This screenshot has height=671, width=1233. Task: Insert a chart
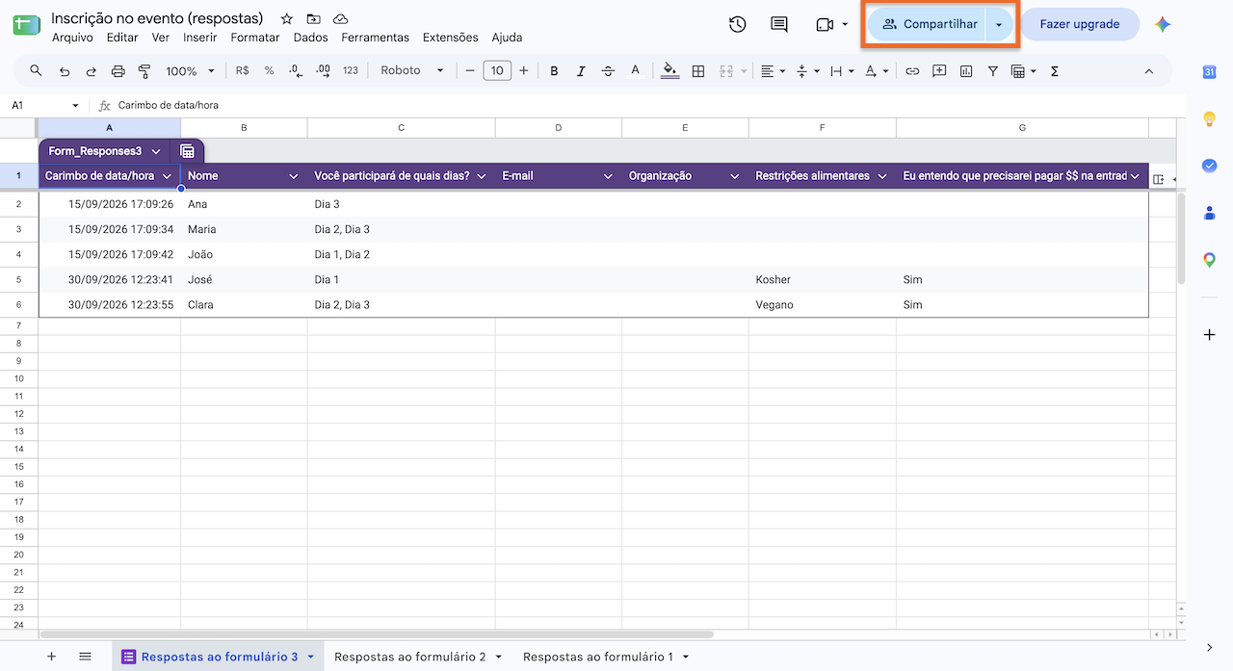966,70
